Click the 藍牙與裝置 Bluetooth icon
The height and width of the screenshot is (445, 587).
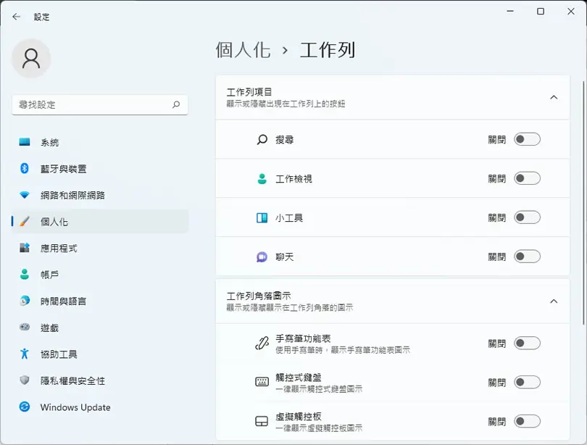point(25,168)
